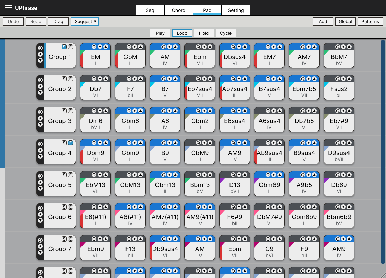The image size is (386, 278).
Task: Click the Q icon on Group 4
Action: [x=40, y=144]
